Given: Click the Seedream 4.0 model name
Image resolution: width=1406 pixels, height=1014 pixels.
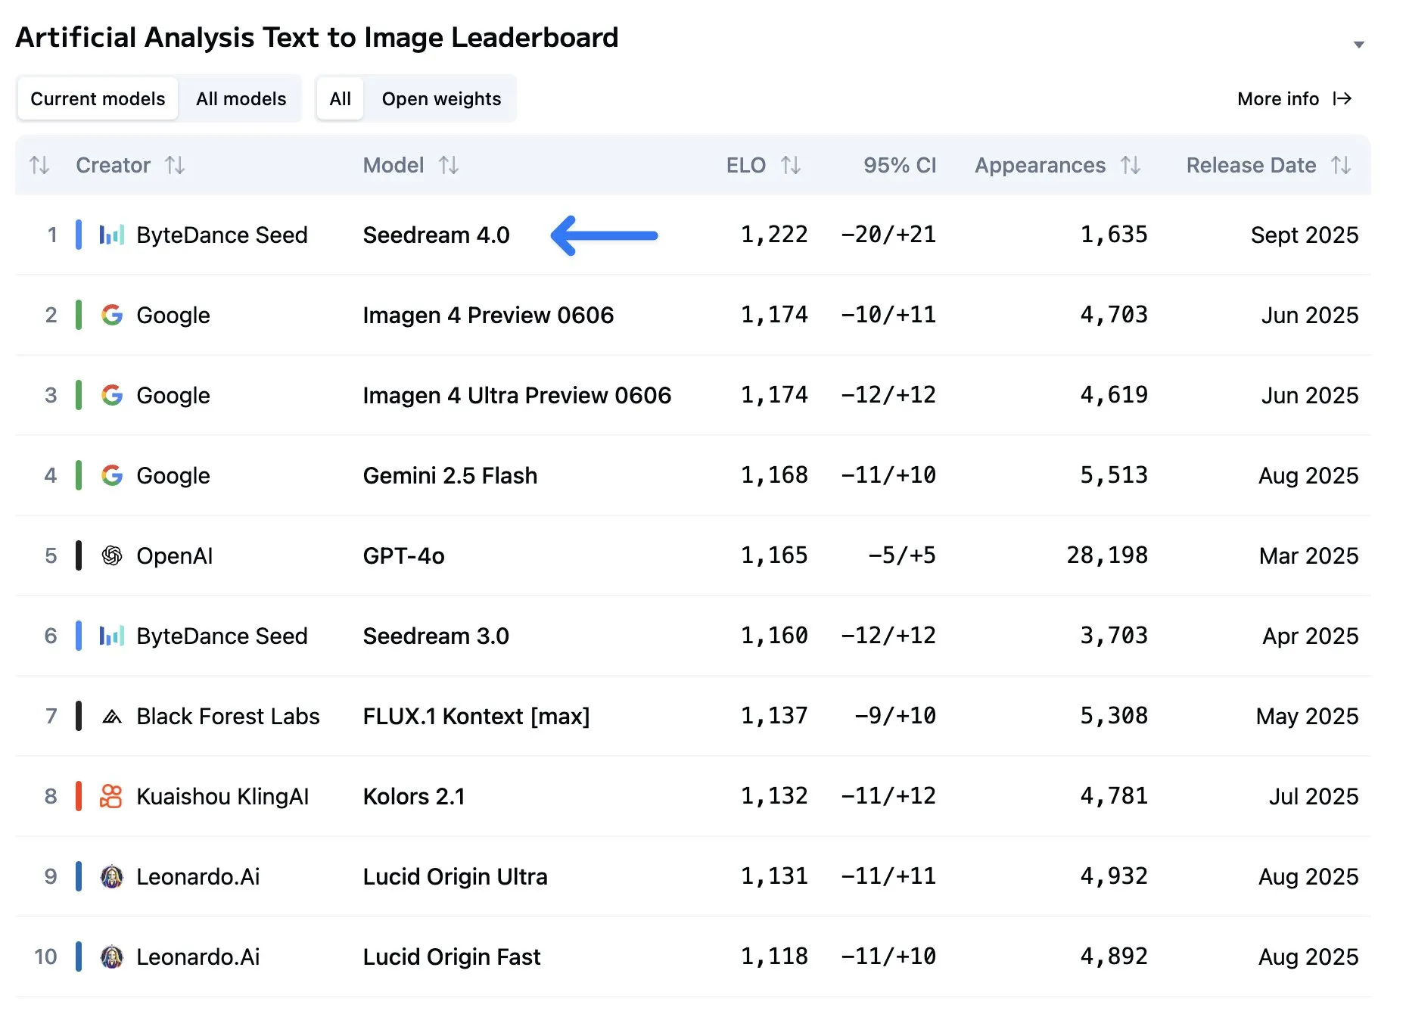Looking at the screenshot, I should click(x=437, y=235).
